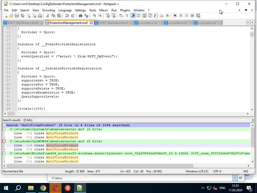Run macro multiple times icon
257x193 pixels.
click(192, 16)
